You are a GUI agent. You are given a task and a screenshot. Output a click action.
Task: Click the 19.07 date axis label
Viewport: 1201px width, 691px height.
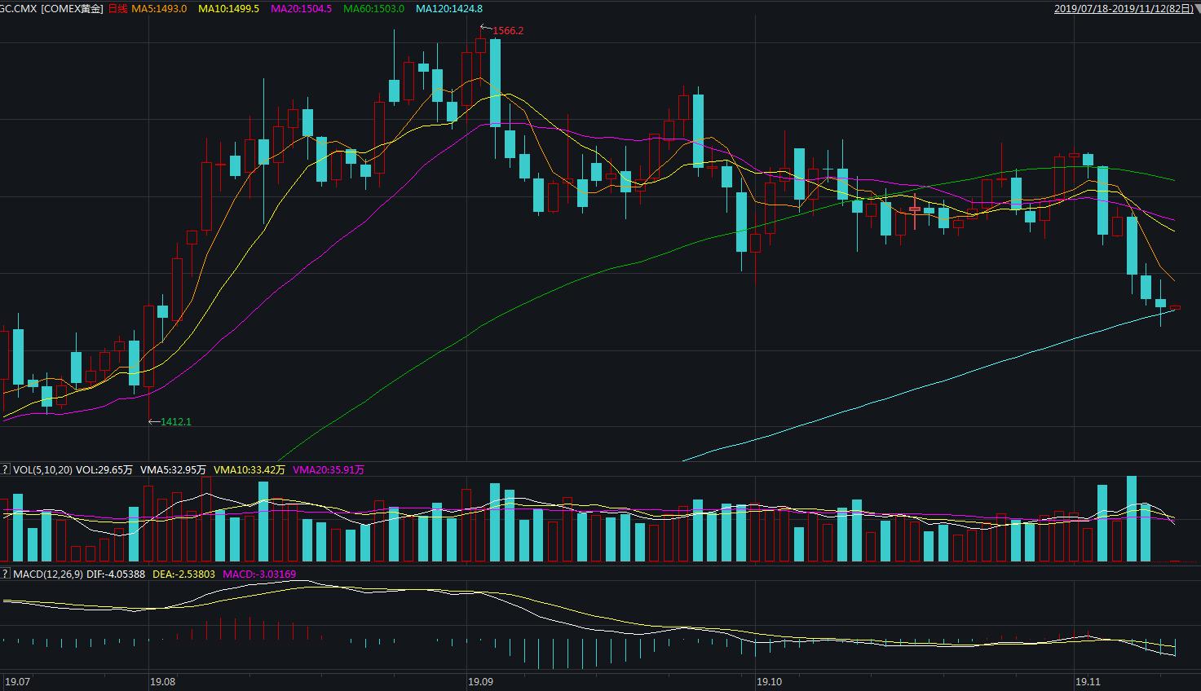pos(18,680)
